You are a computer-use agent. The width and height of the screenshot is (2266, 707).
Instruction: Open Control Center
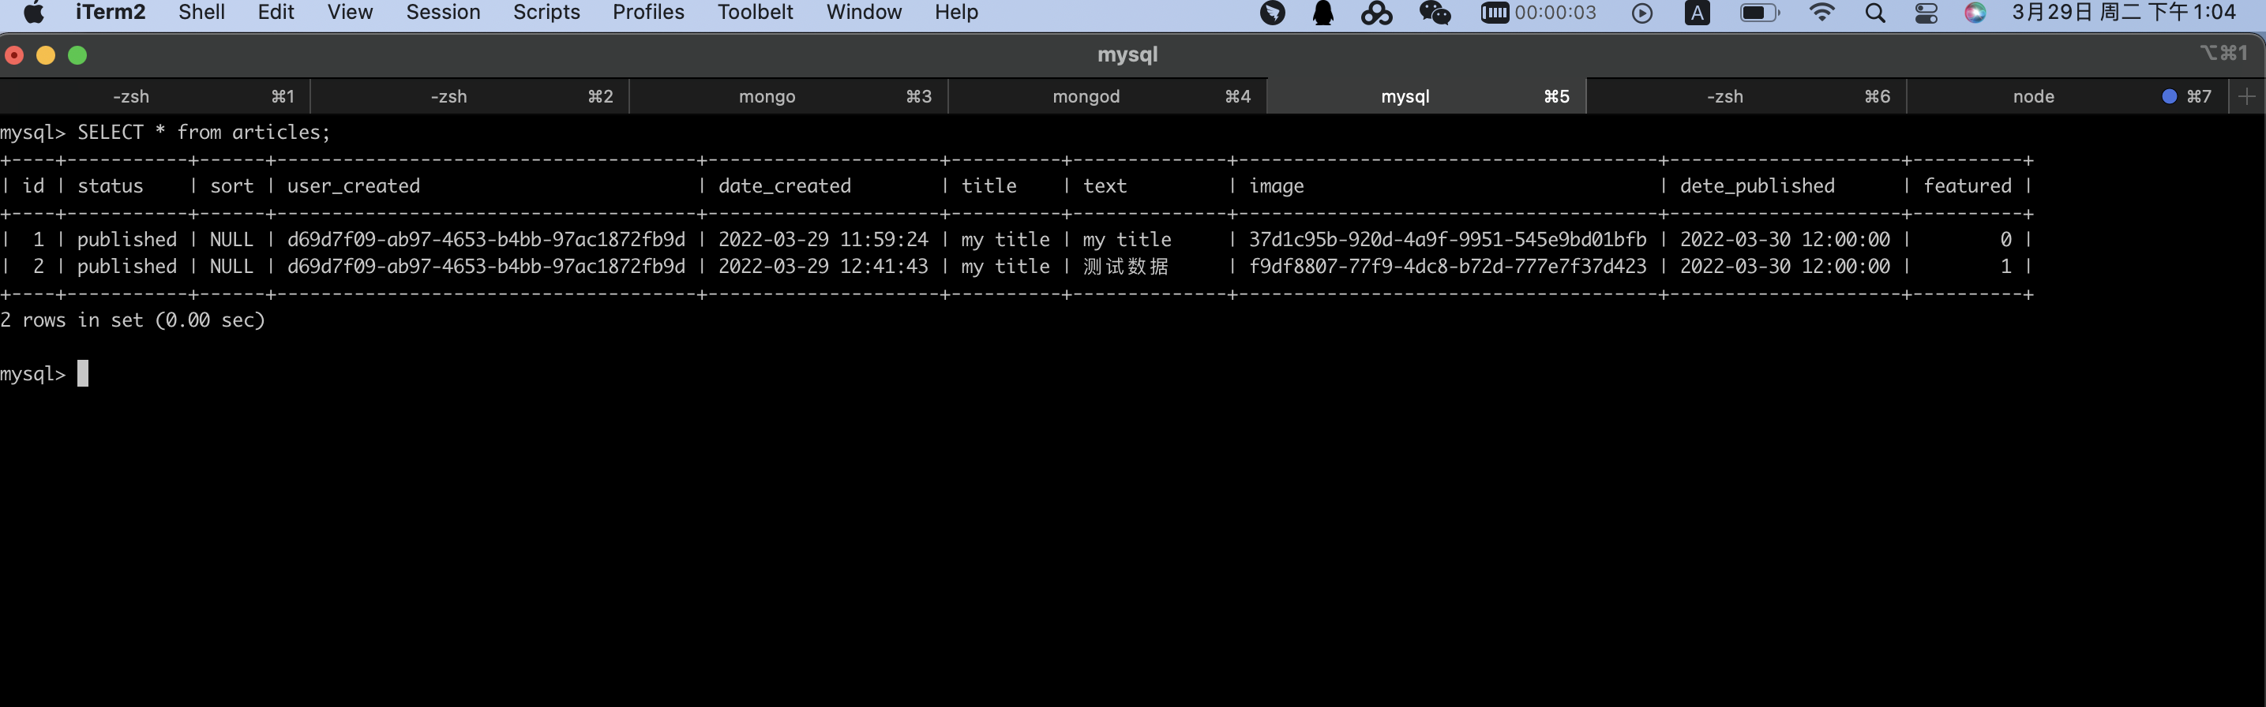coord(1926,13)
